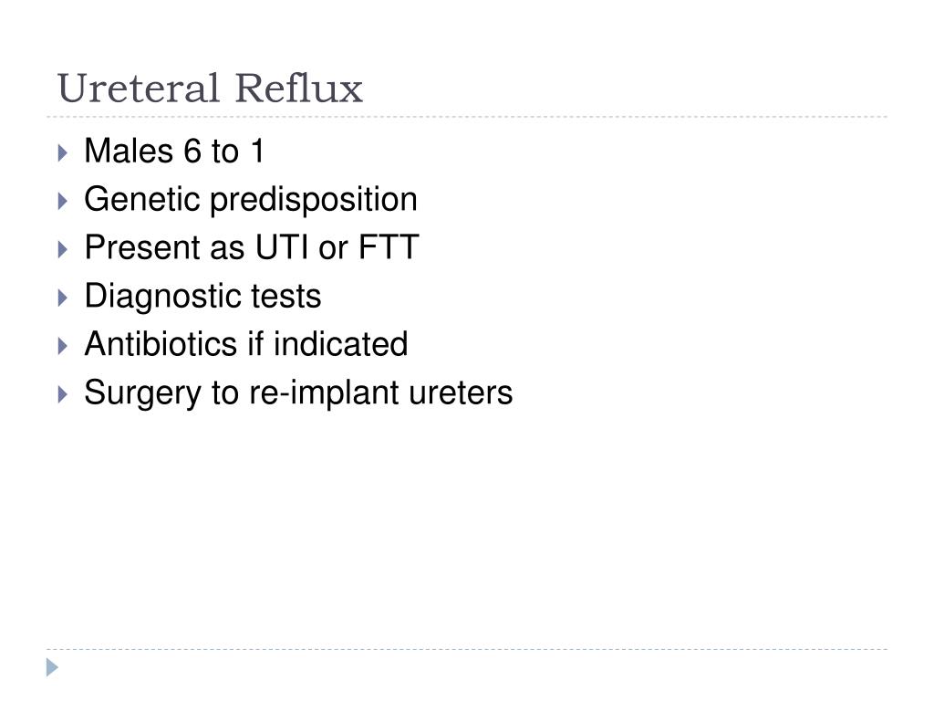The image size is (934, 701).
Task: Click the arrow bullet beside Antibiotics if indicated
Action: 63,346
